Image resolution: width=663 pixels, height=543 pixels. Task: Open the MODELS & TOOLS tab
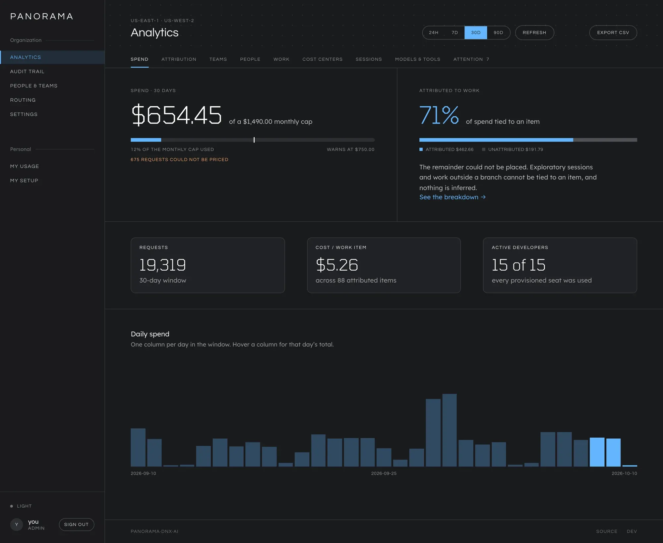click(x=417, y=59)
